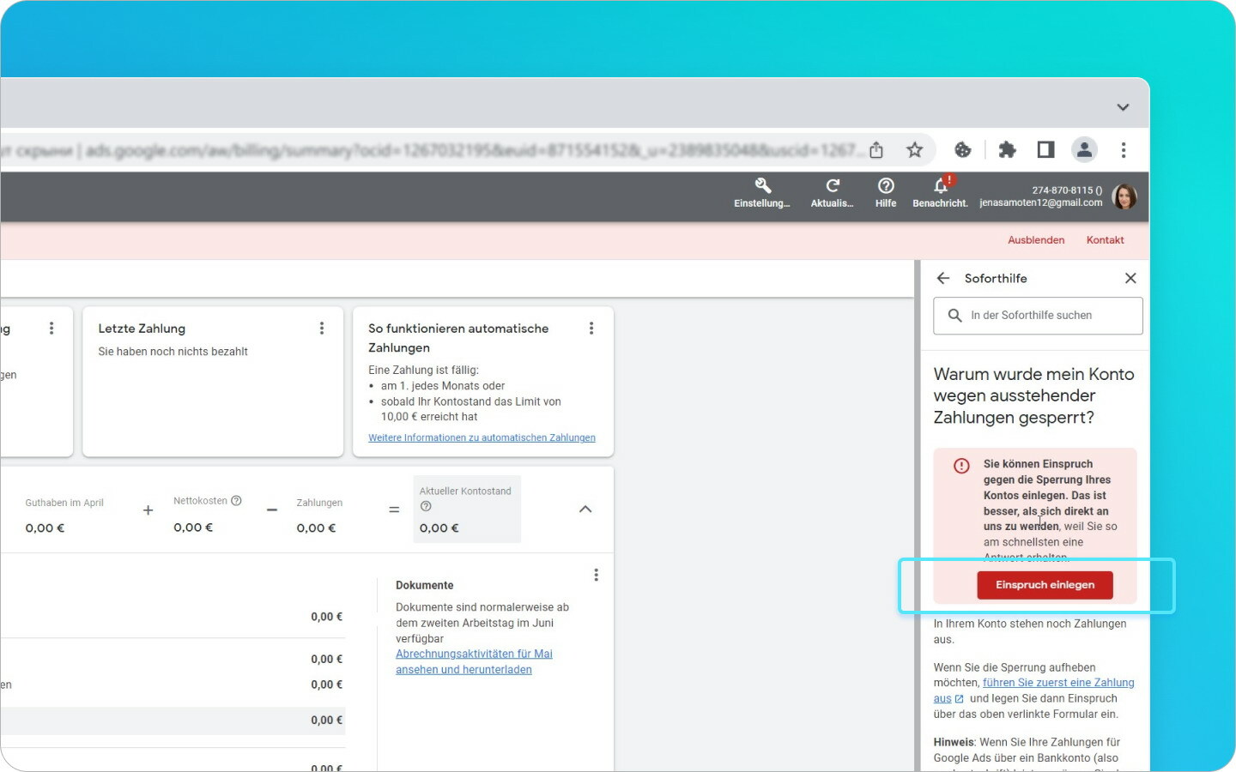Click the Aktueller Kontostand 0,00 € amount
Screen dimensions: 1236x772
point(439,528)
